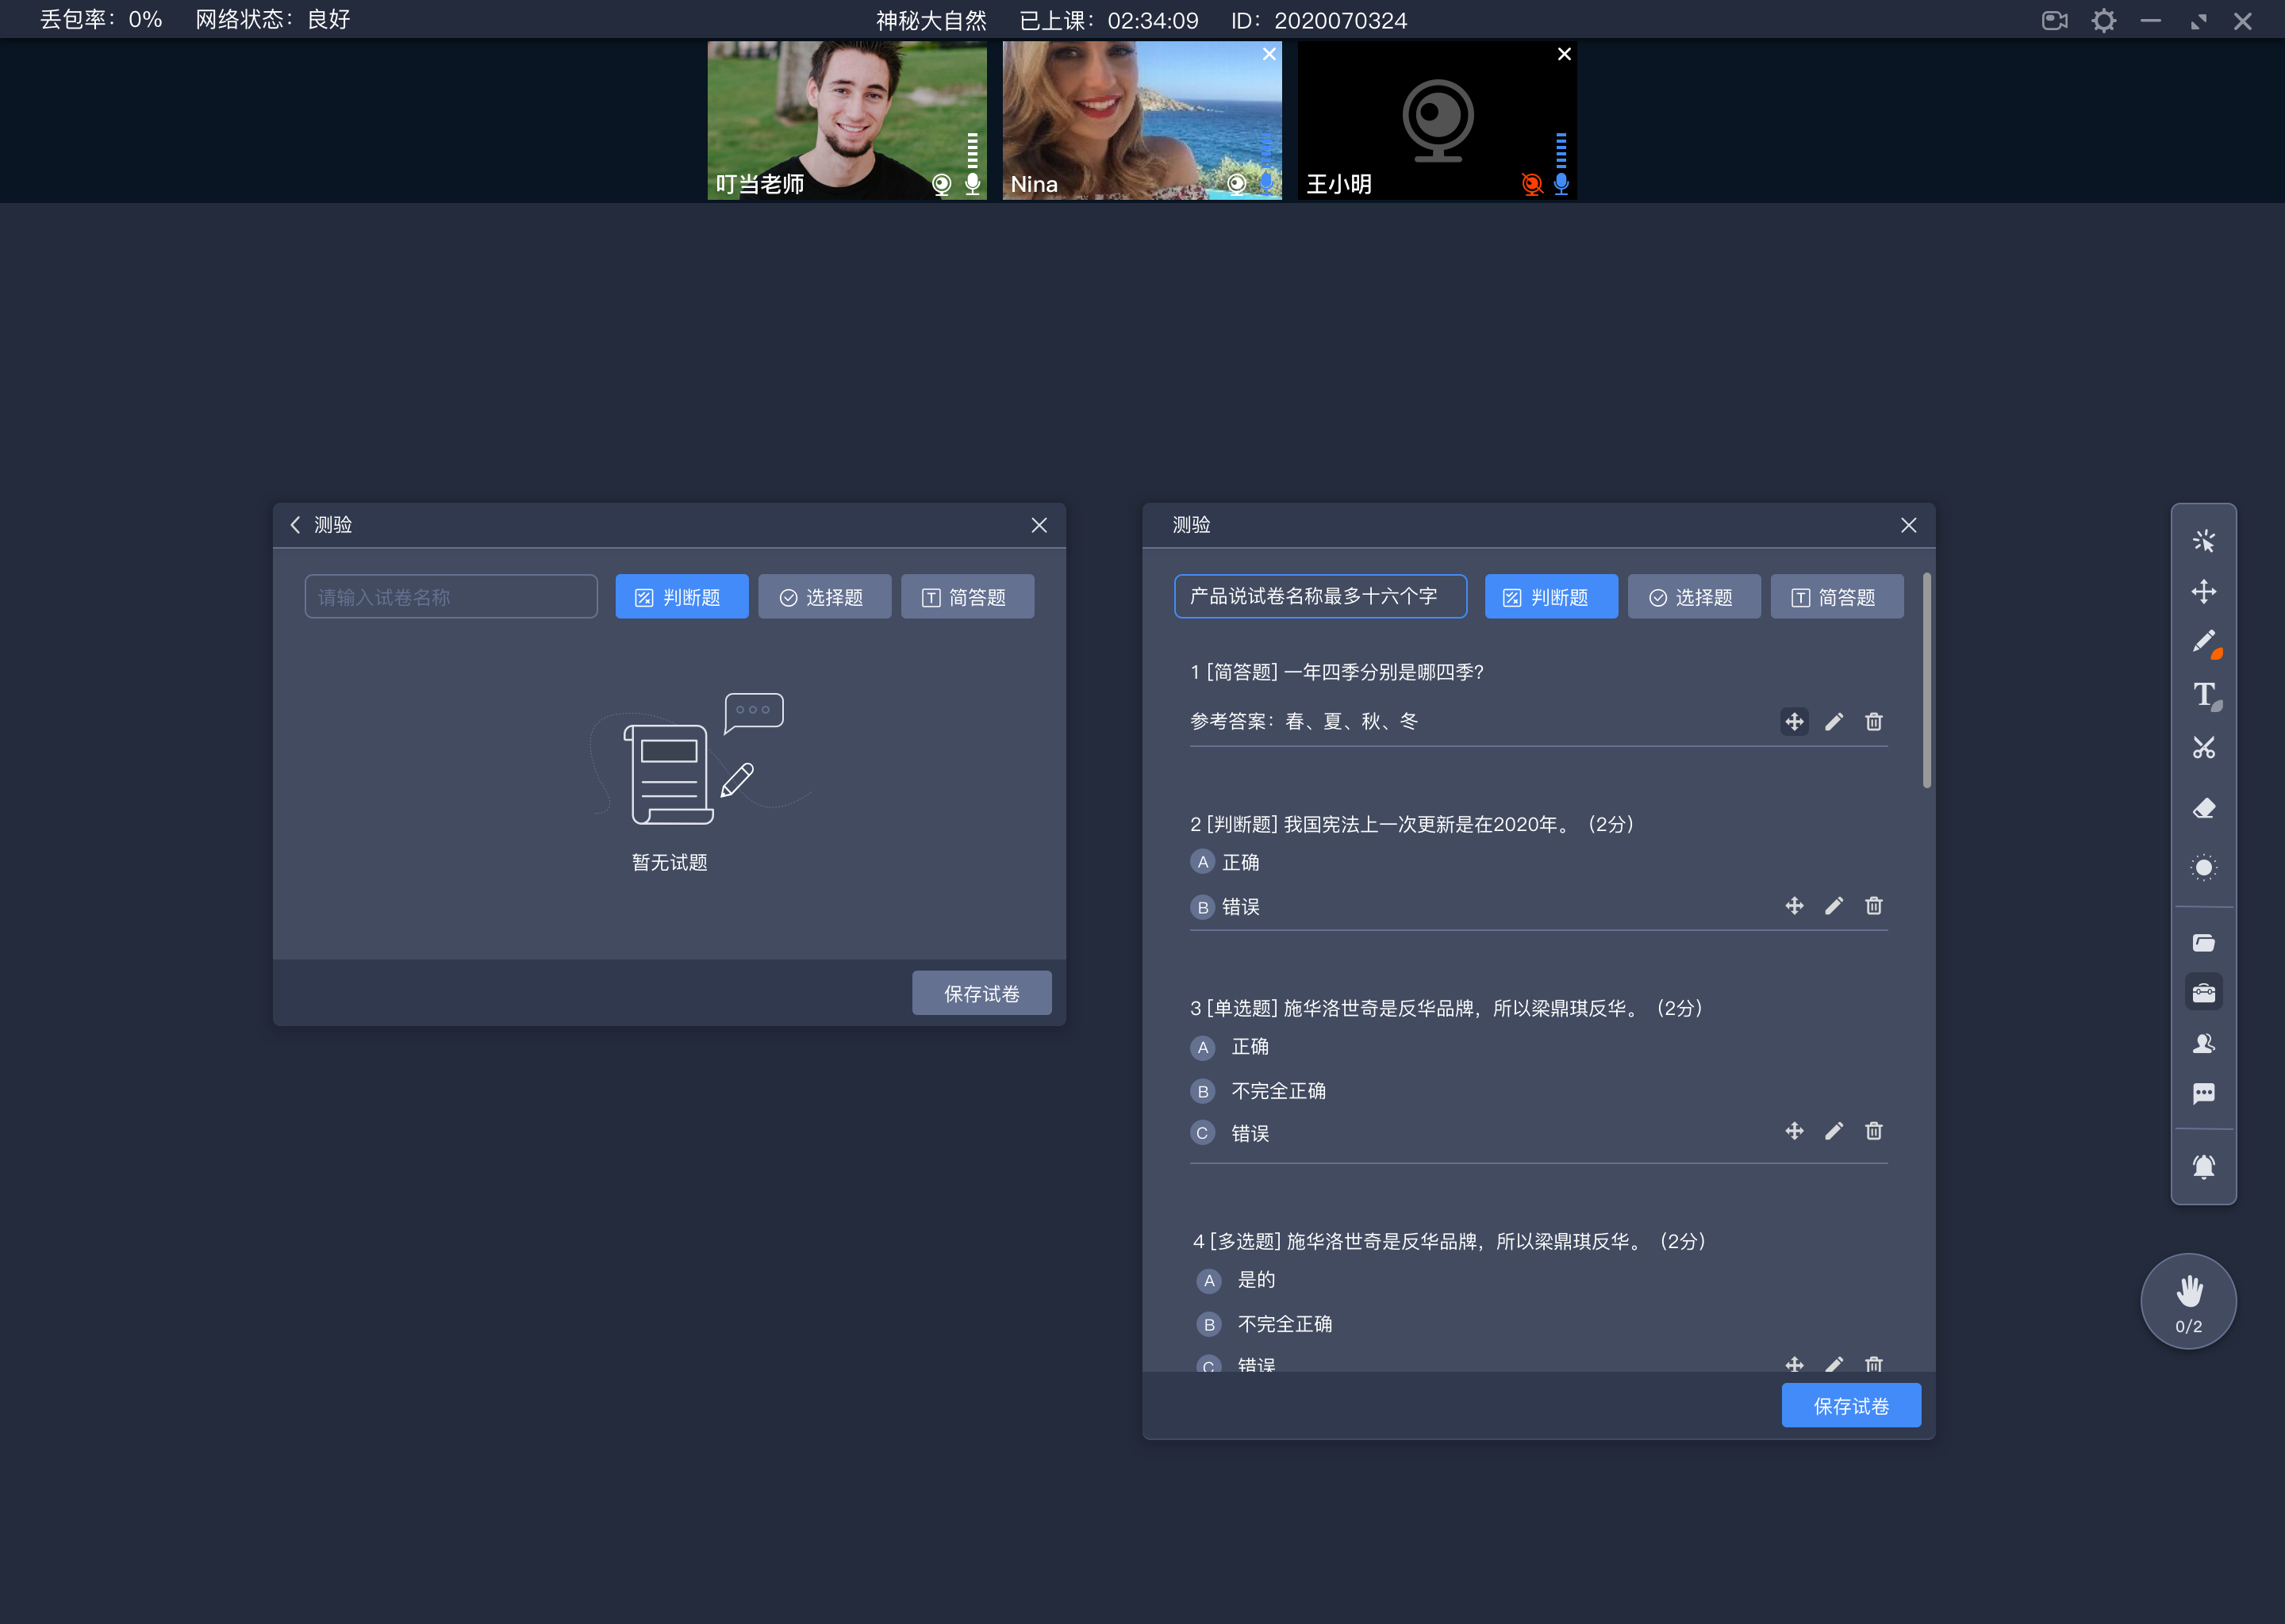2285x1624 pixels.
Task: Click add question icon for question 2
Action: (1793, 905)
